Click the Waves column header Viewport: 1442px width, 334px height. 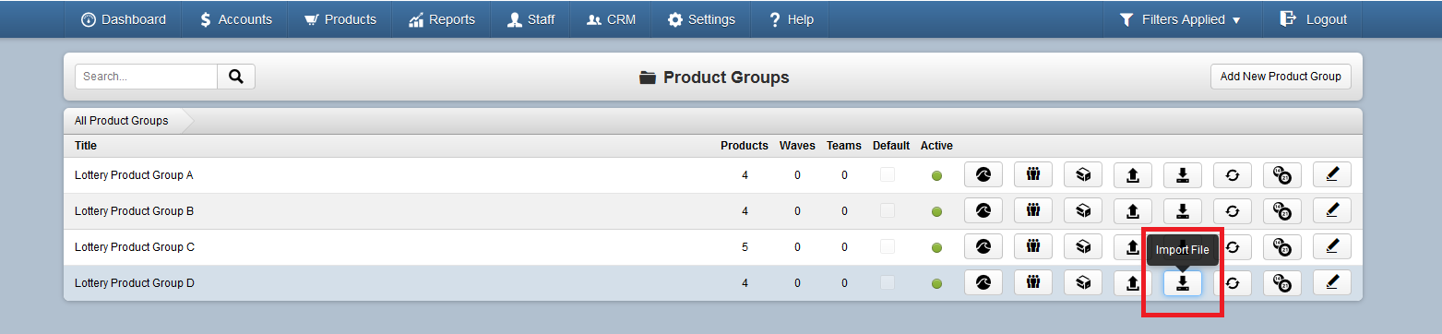(797, 146)
